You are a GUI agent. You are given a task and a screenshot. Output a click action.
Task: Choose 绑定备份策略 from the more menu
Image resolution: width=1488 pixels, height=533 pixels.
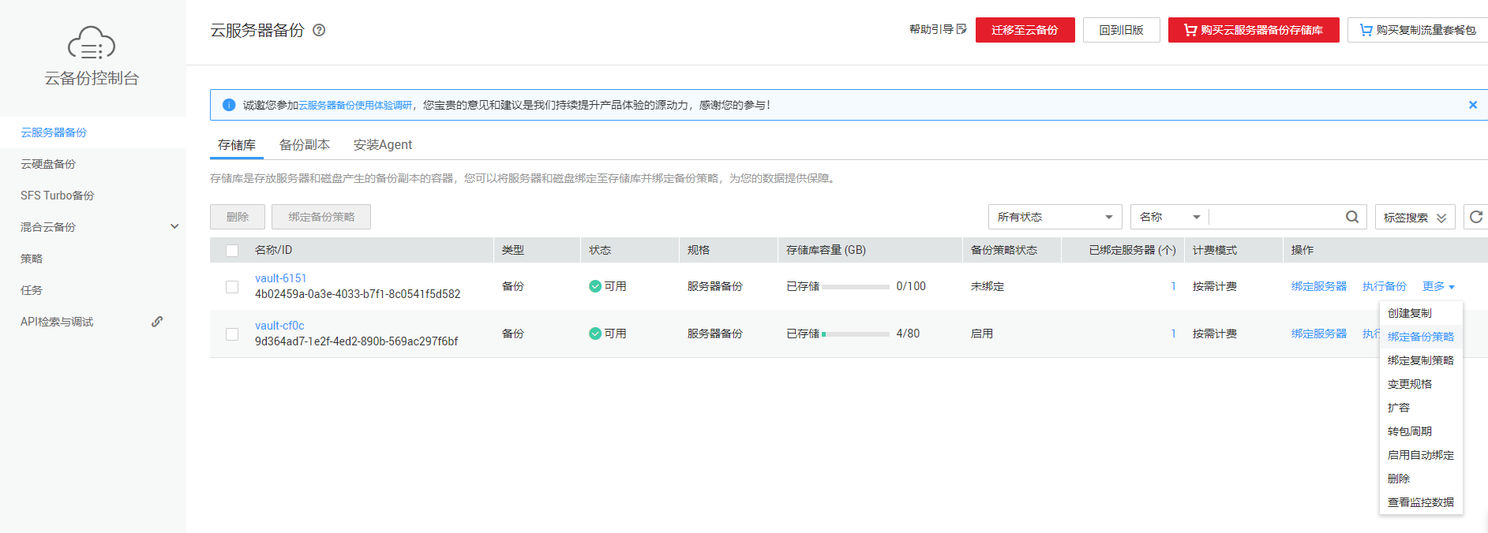click(x=1421, y=337)
